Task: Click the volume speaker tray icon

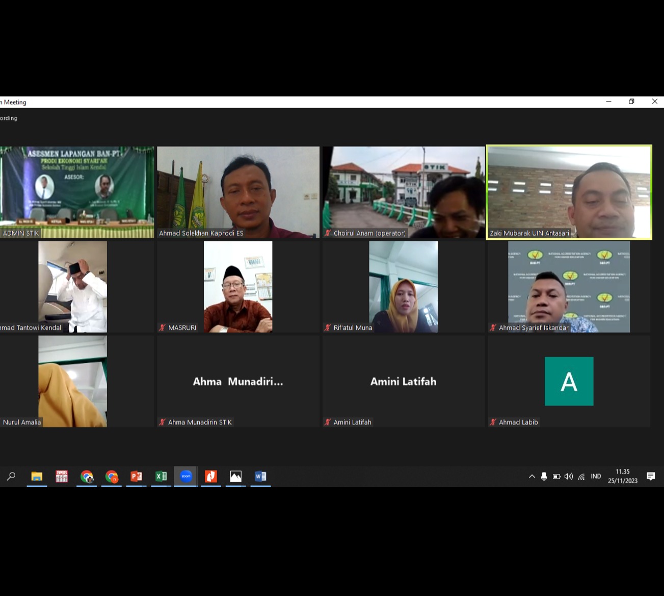Action: click(569, 477)
